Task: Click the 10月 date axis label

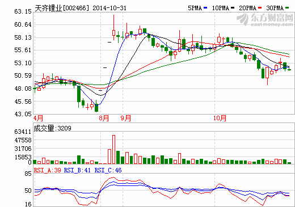Action: pyautogui.click(x=220, y=119)
